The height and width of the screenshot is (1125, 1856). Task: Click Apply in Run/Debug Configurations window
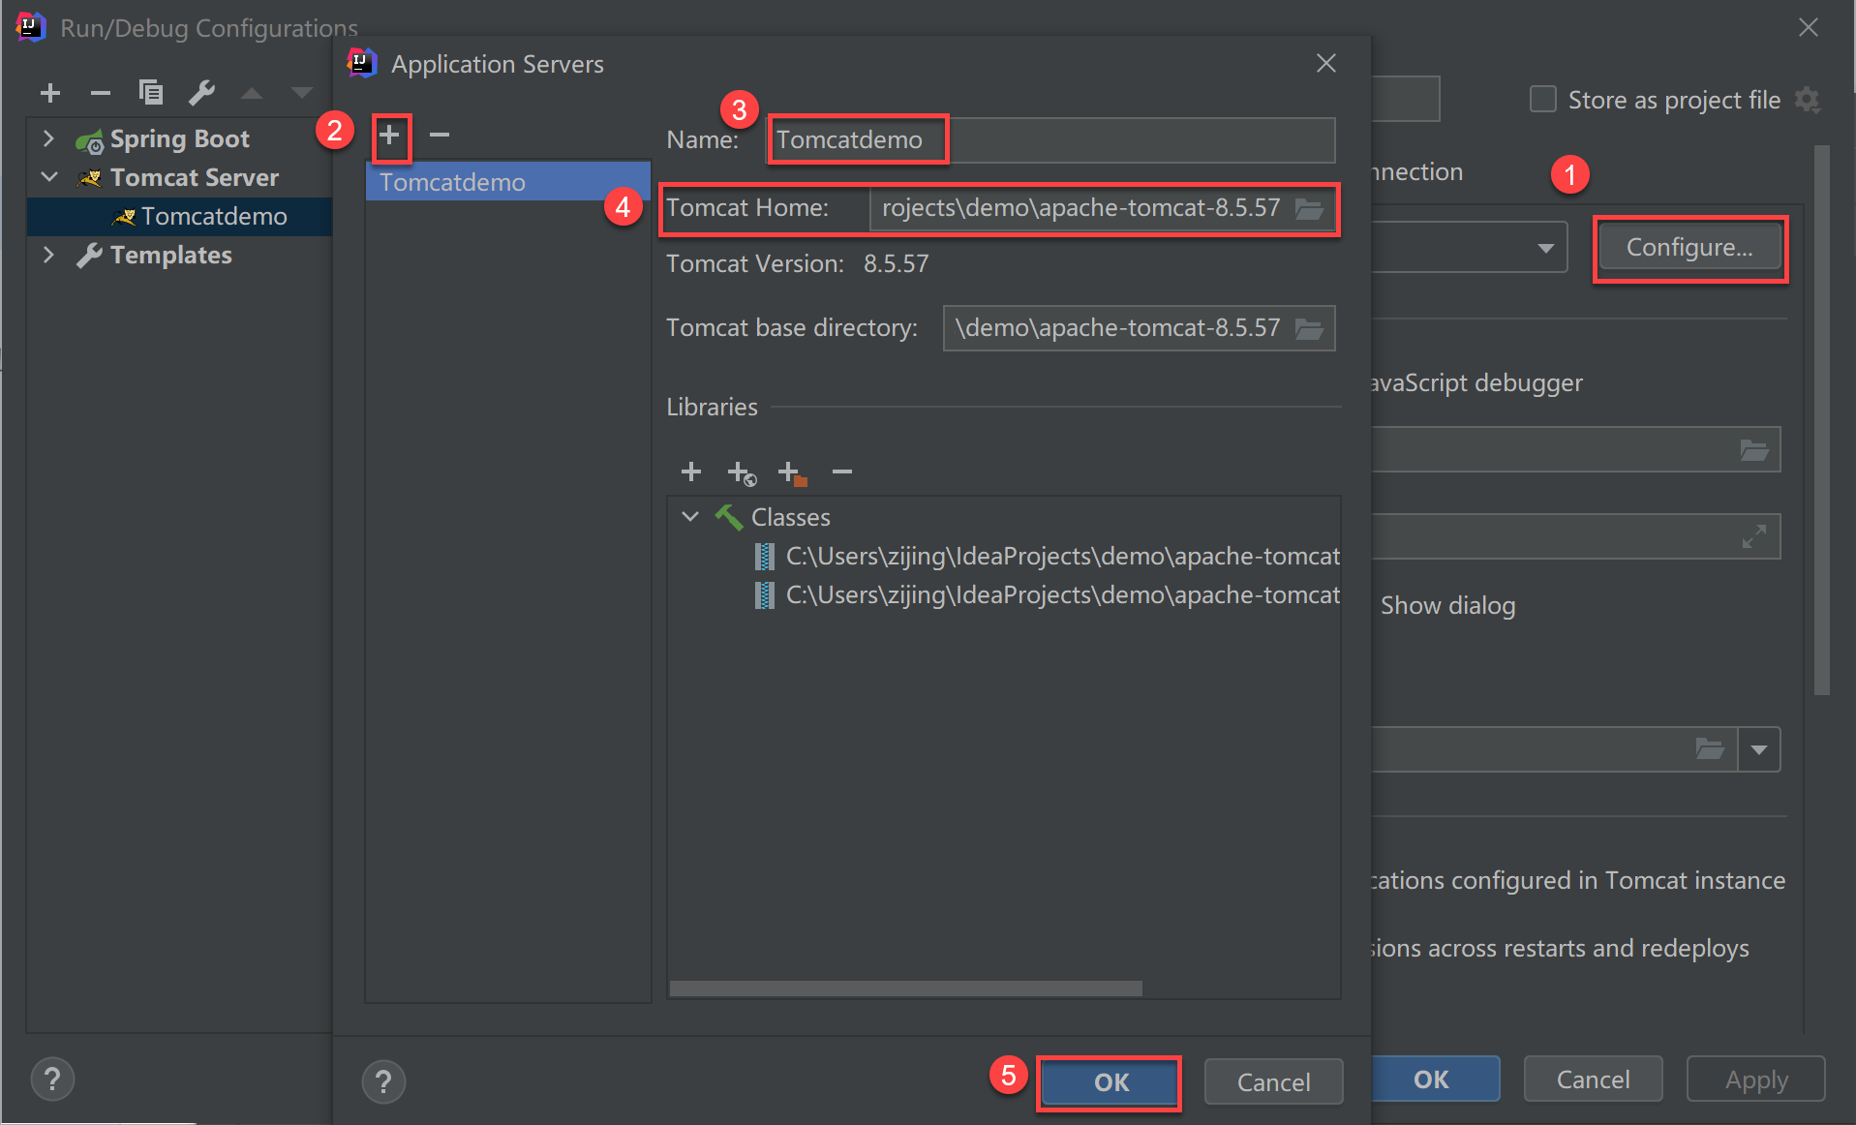(1756, 1079)
